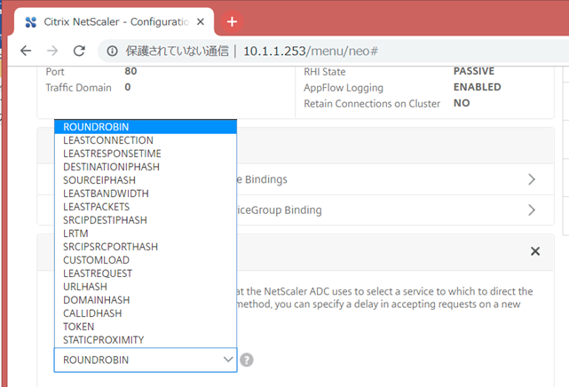Screen dimensions: 569x387
Task: Pick TOKEN option
Action: (146, 327)
